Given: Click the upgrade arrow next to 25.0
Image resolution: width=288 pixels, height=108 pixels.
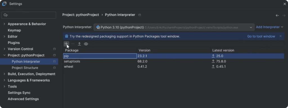Looking at the screenshot, I should 213,56.
